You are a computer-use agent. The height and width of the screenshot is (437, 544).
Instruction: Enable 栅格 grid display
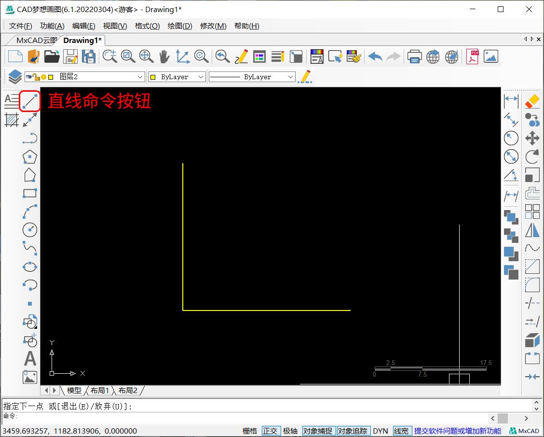[250, 431]
